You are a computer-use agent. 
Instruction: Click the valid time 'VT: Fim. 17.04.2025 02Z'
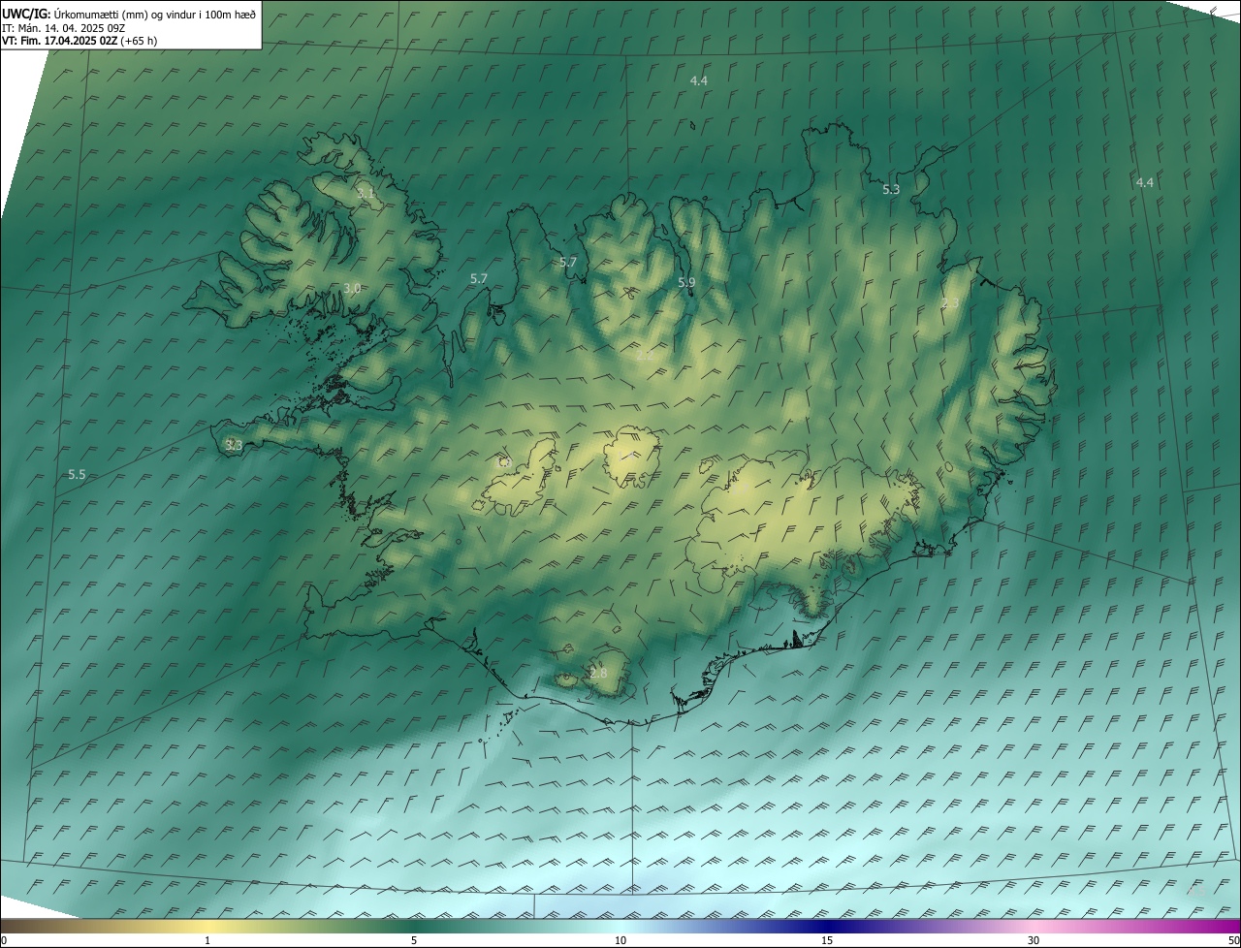60,41
